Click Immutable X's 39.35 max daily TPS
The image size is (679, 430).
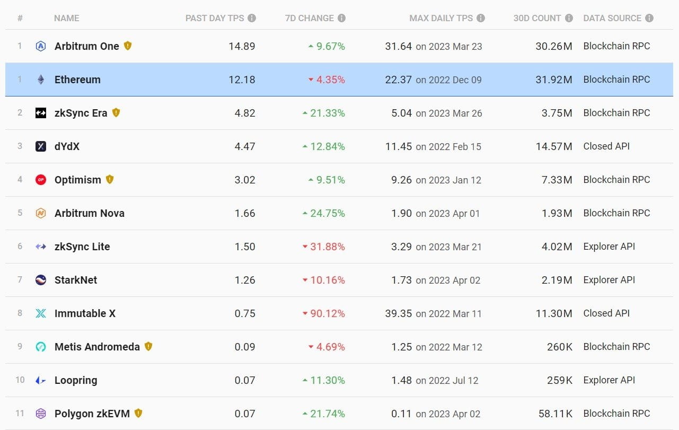pos(399,313)
